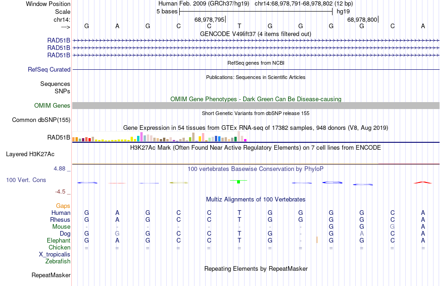The width and height of the screenshot is (440, 286).
Task: Click the SNPs track label
Action: point(63,91)
